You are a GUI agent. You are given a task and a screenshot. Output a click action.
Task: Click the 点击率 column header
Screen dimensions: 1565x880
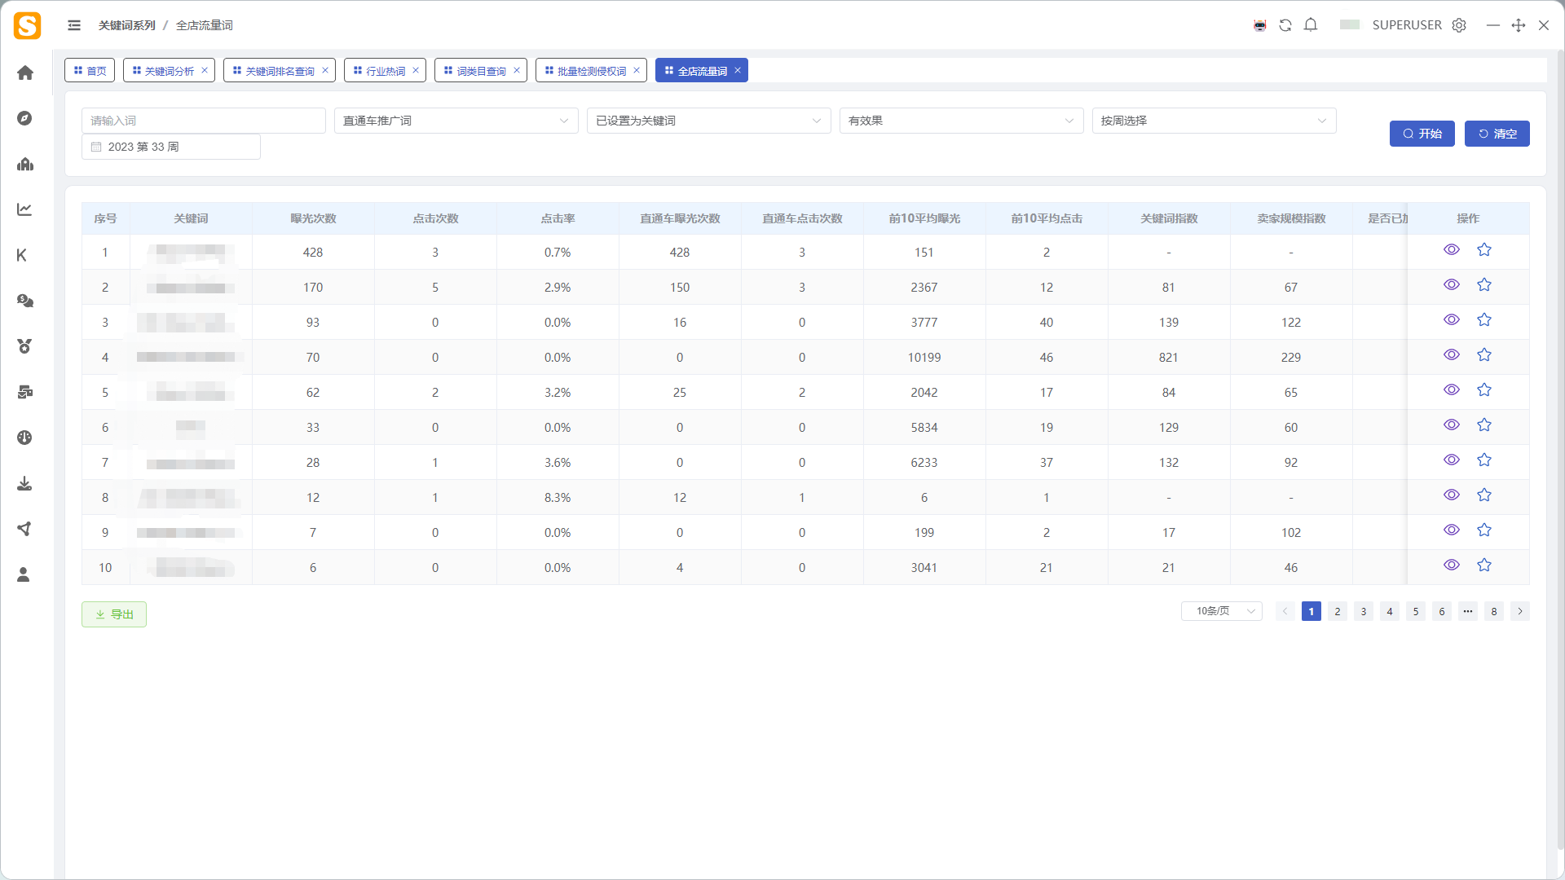click(558, 218)
